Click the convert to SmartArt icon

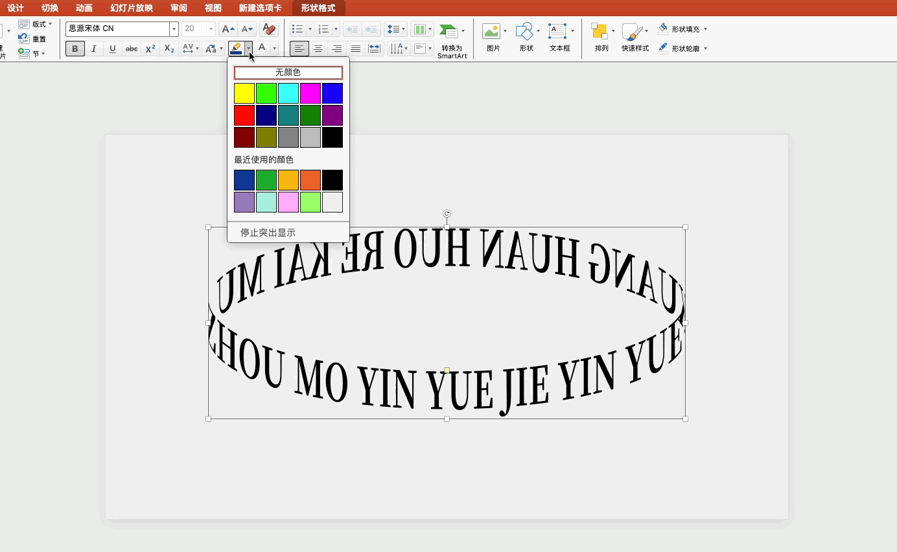[448, 31]
